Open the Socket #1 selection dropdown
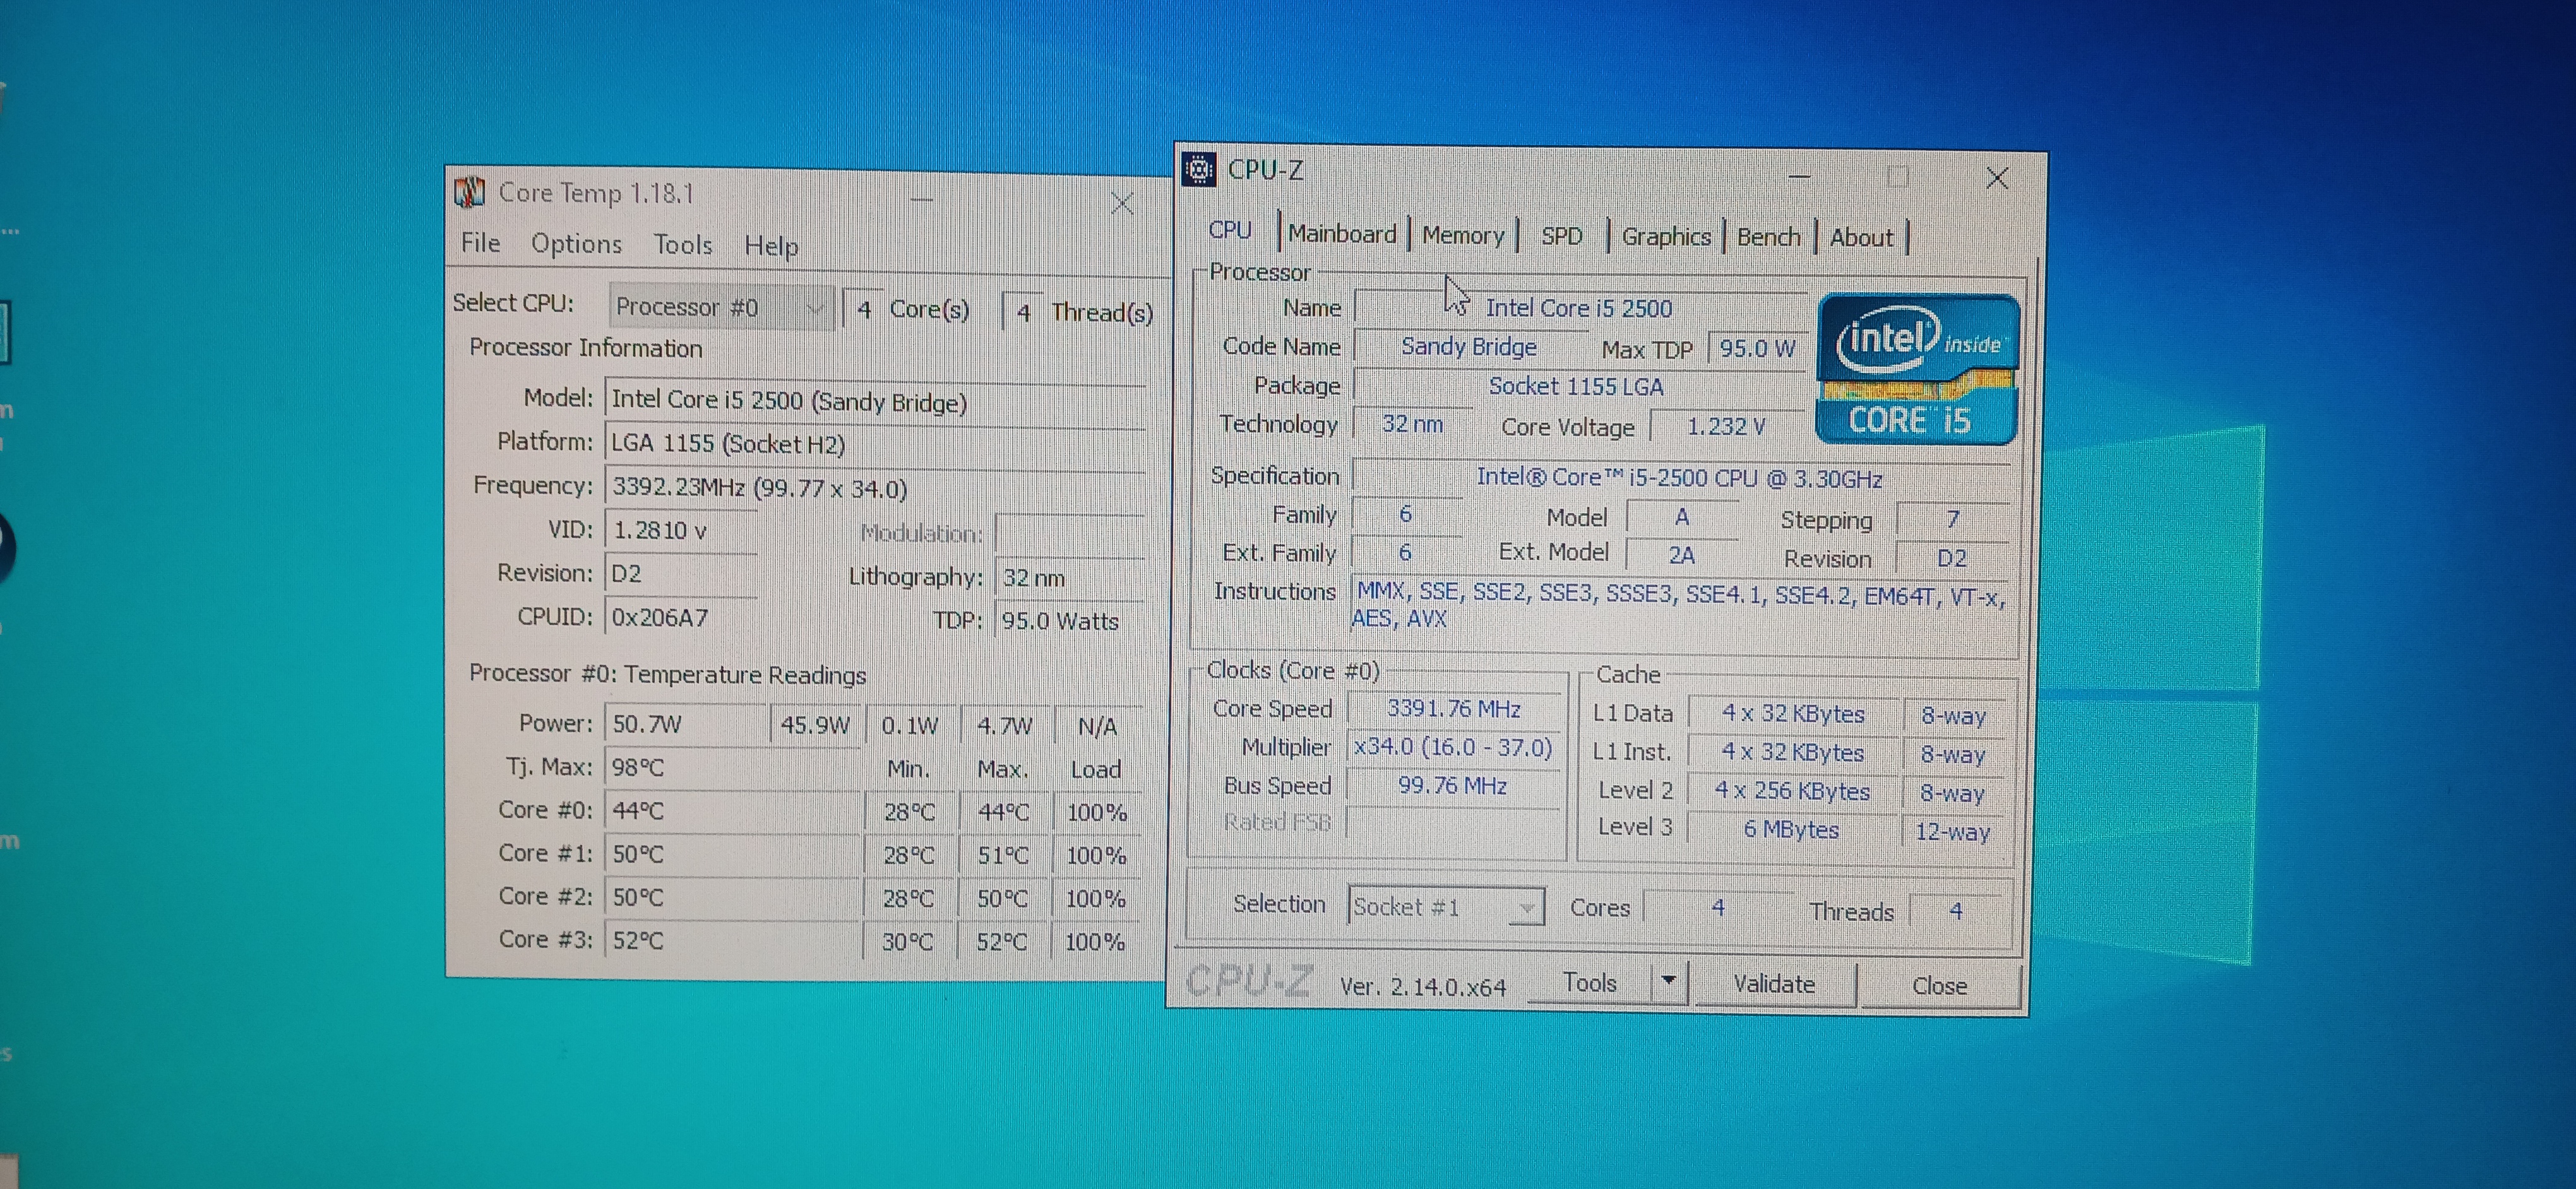 1525,908
